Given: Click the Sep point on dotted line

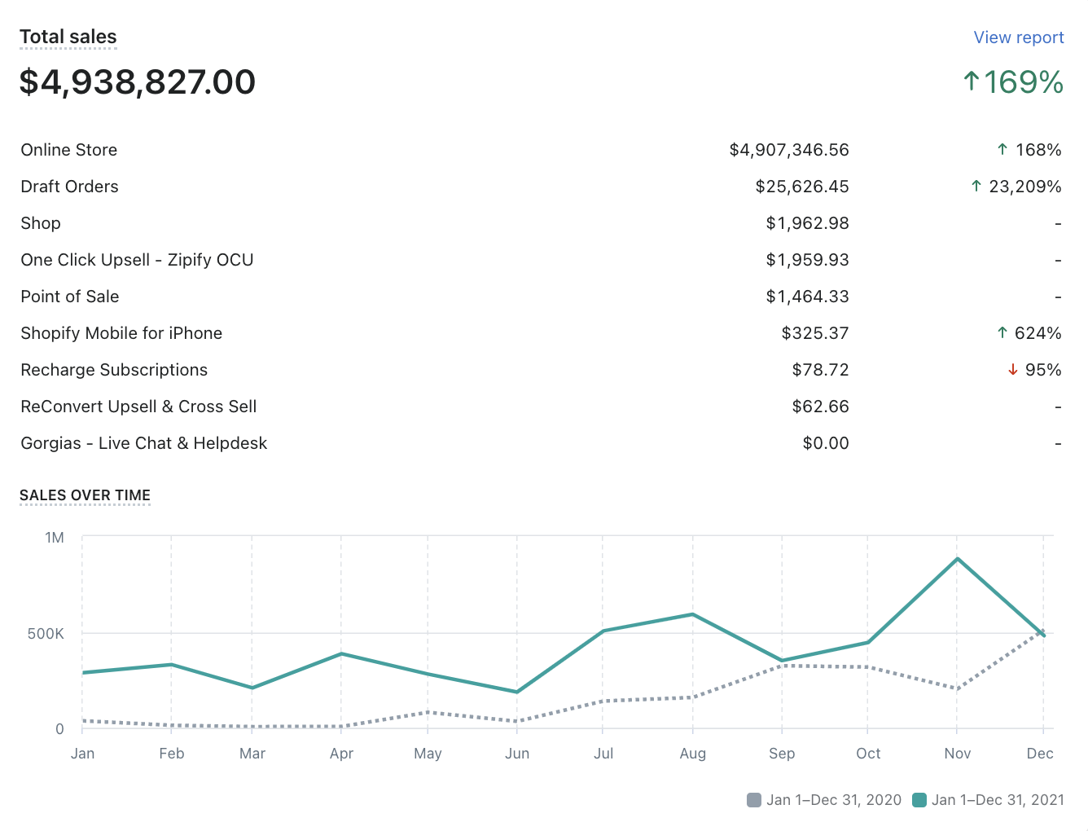Looking at the screenshot, I should tap(782, 666).
